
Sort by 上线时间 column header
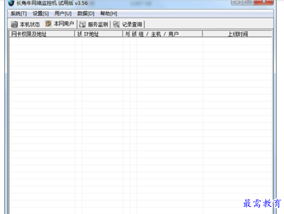point(237,34)
